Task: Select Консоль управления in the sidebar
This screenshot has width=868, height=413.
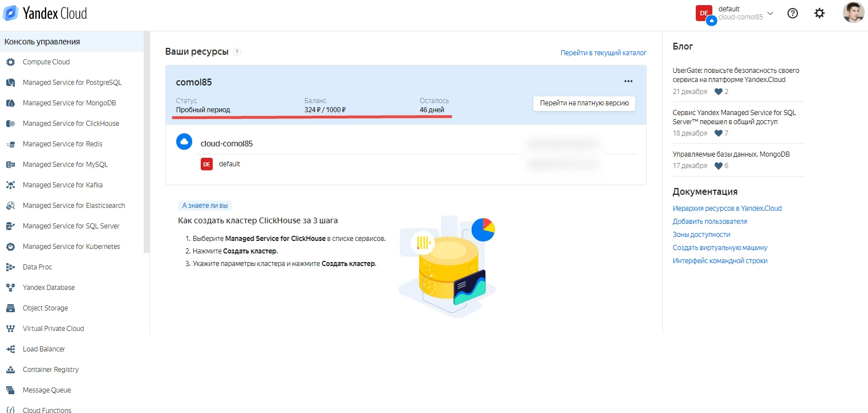Action: 72,42
